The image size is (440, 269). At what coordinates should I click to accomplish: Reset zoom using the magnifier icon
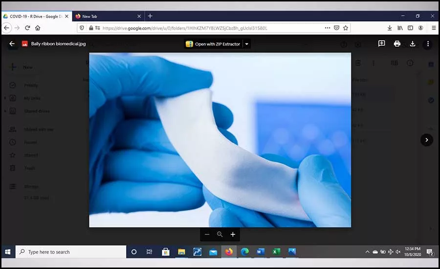pyautogui.click(x=220, y=234)
